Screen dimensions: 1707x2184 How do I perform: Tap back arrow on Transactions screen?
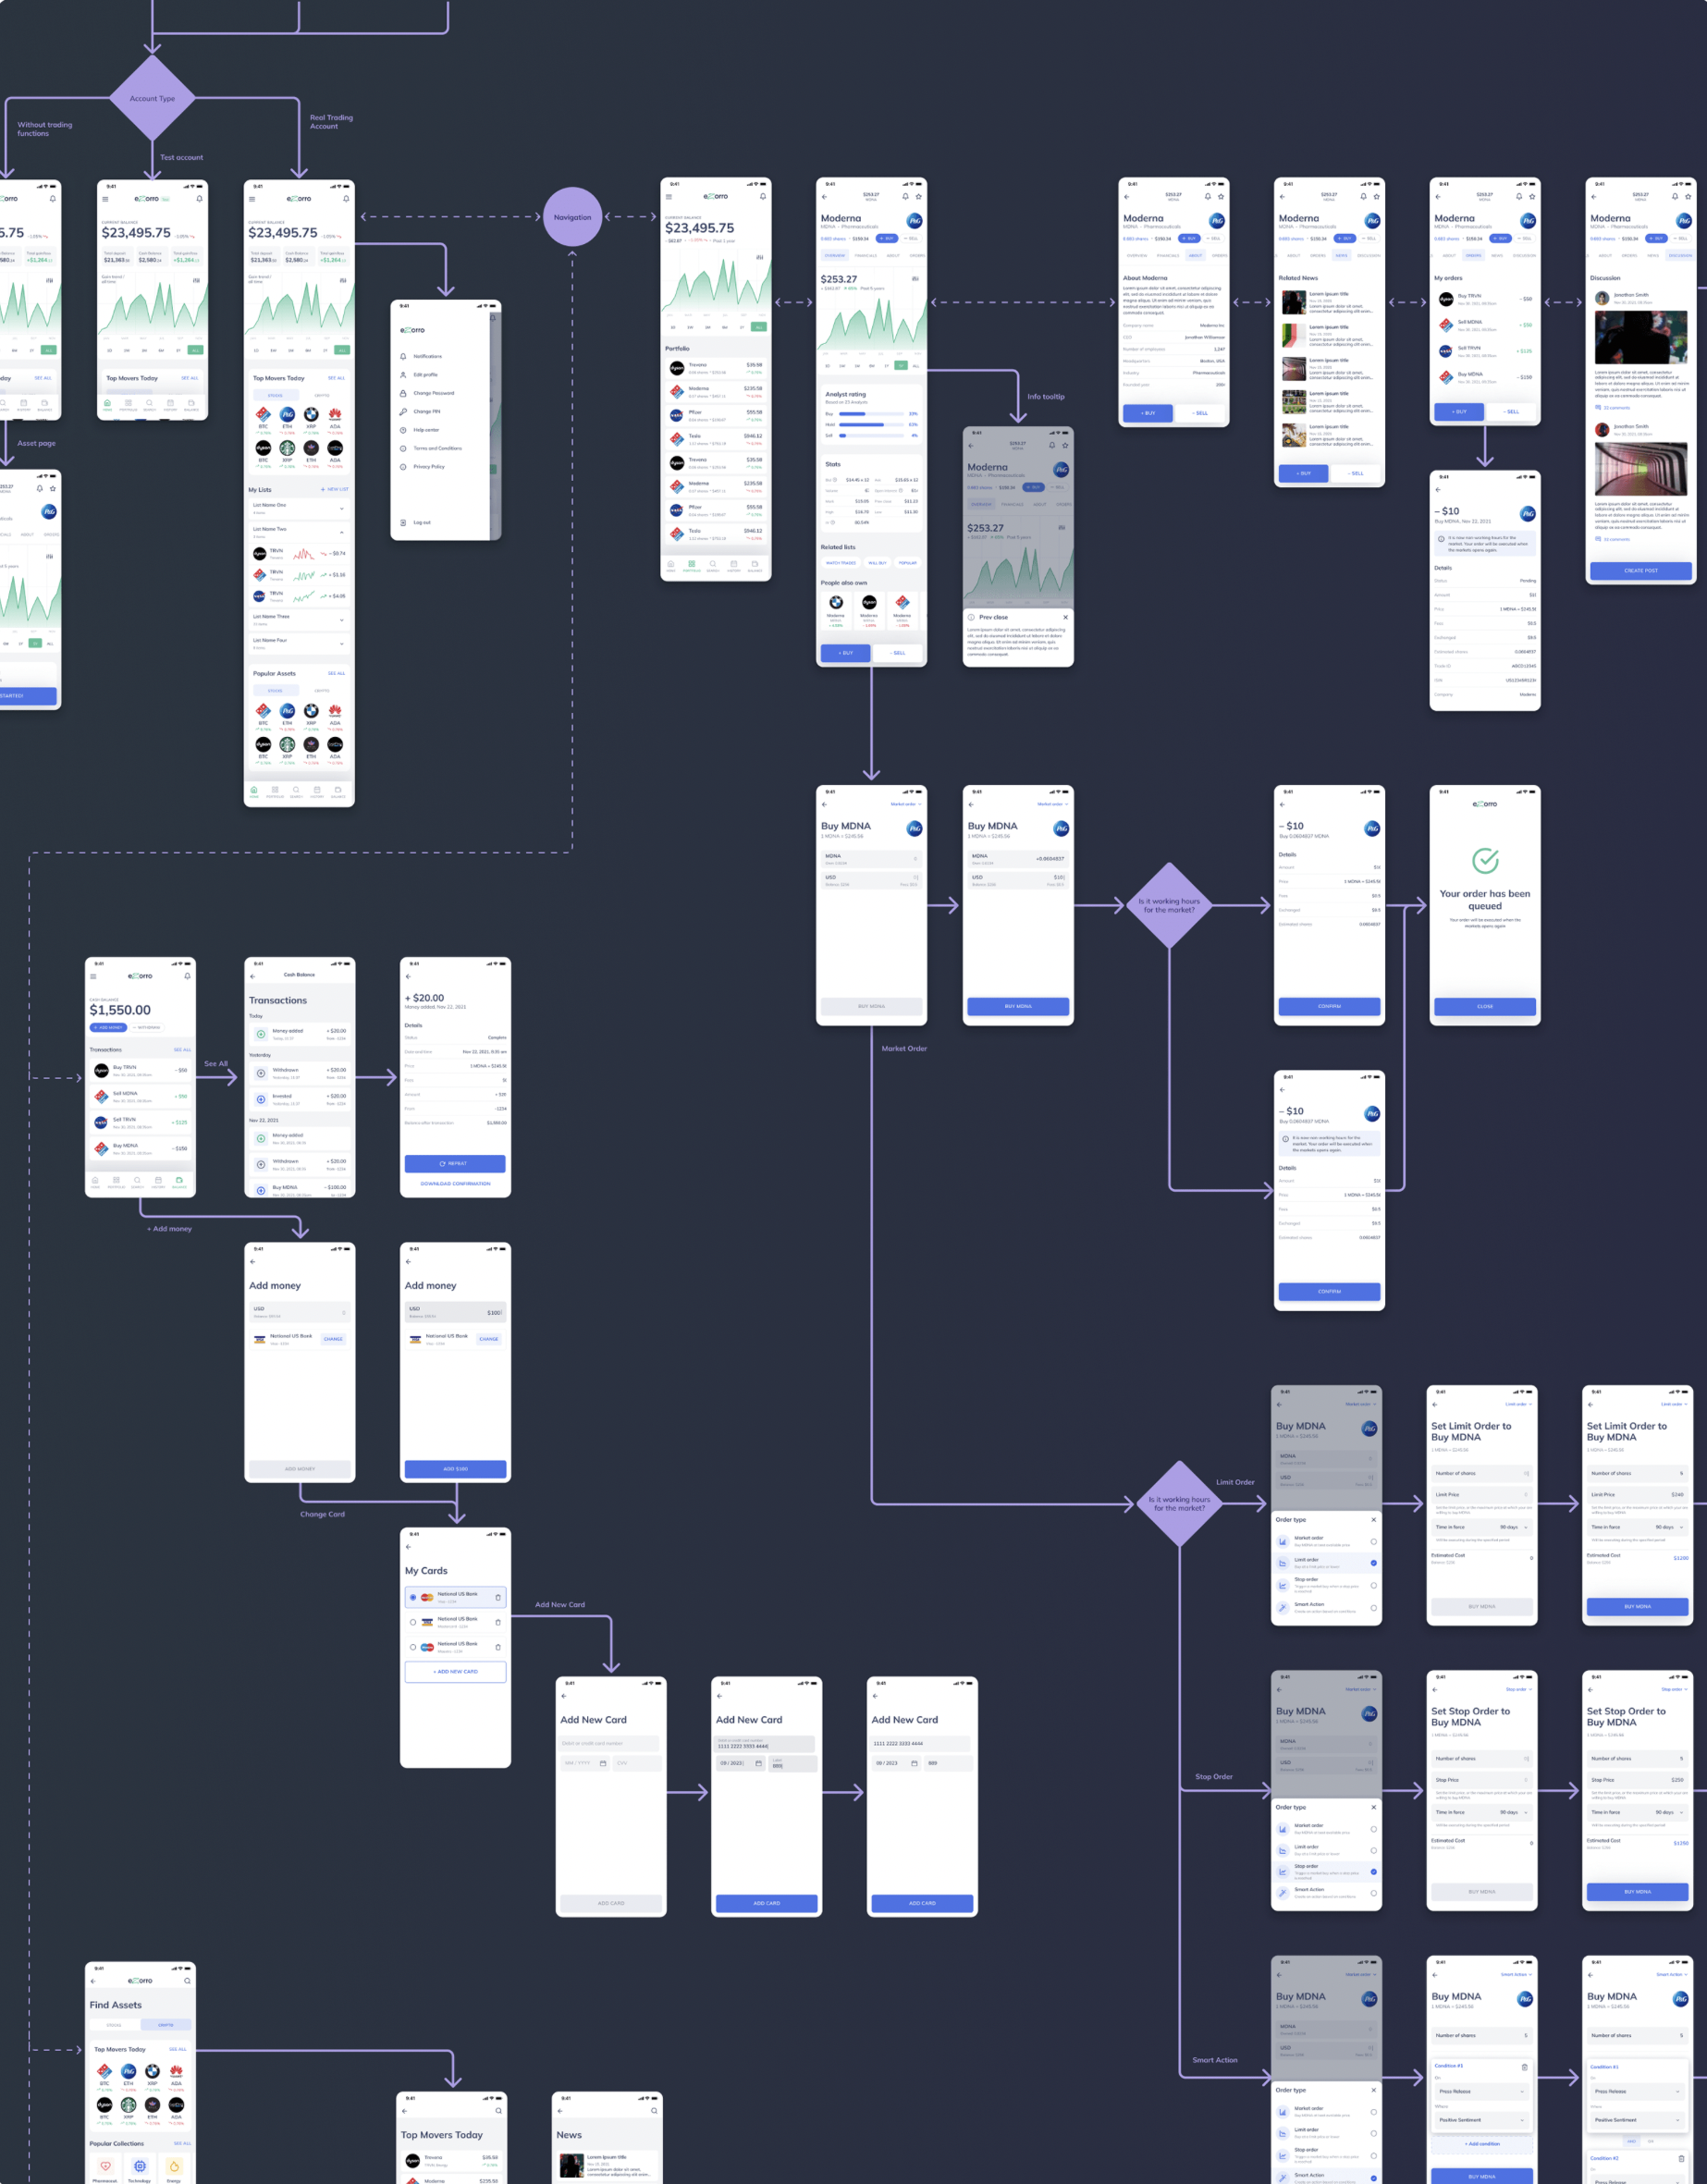pos(253,975)
